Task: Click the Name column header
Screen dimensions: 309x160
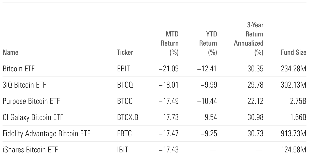Action: [10, 52]
